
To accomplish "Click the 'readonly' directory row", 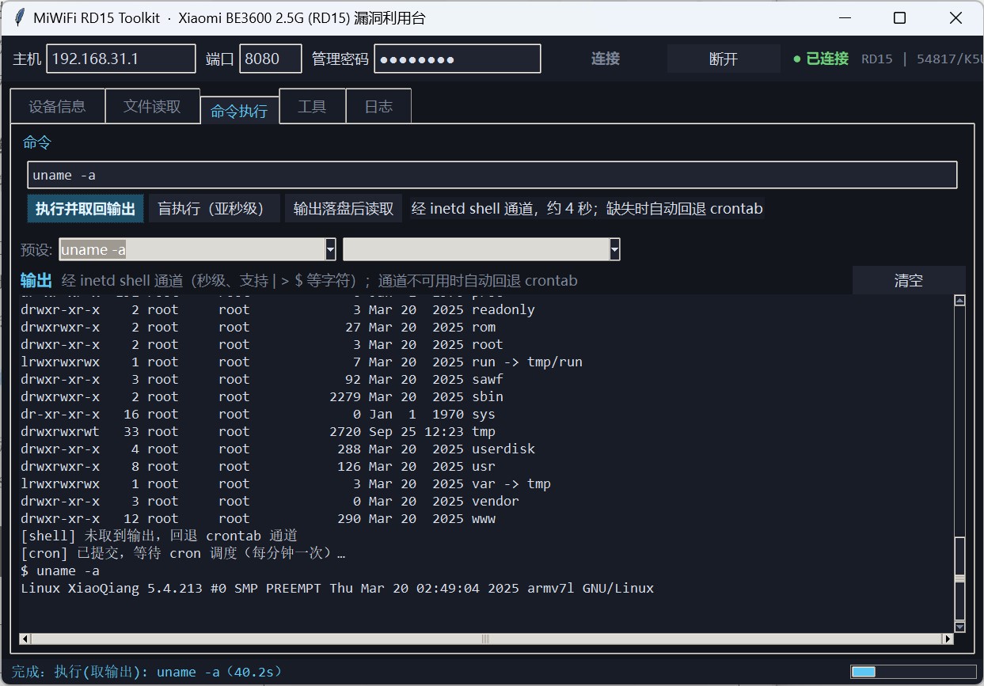I will pyautogui.click(x=278, y=309).
